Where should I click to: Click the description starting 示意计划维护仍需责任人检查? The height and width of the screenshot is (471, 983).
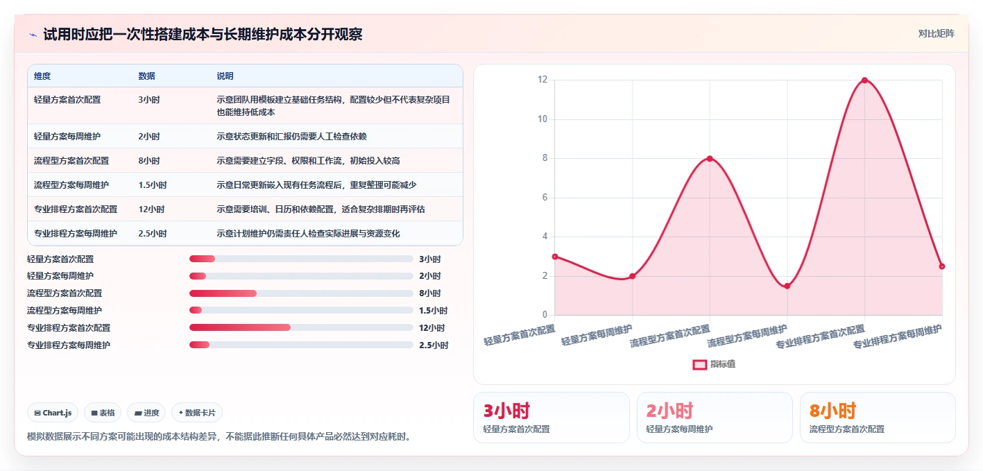[308, 233]
